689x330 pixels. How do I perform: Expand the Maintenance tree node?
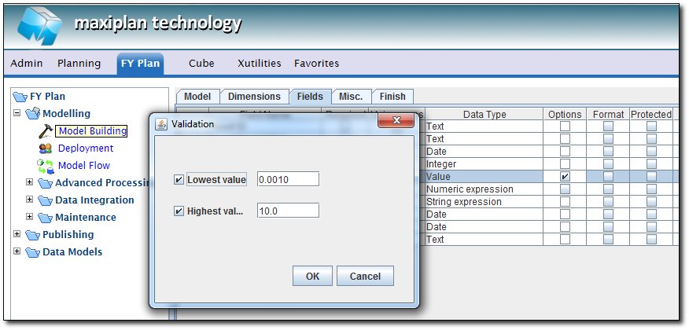click(x=30, y=218)
